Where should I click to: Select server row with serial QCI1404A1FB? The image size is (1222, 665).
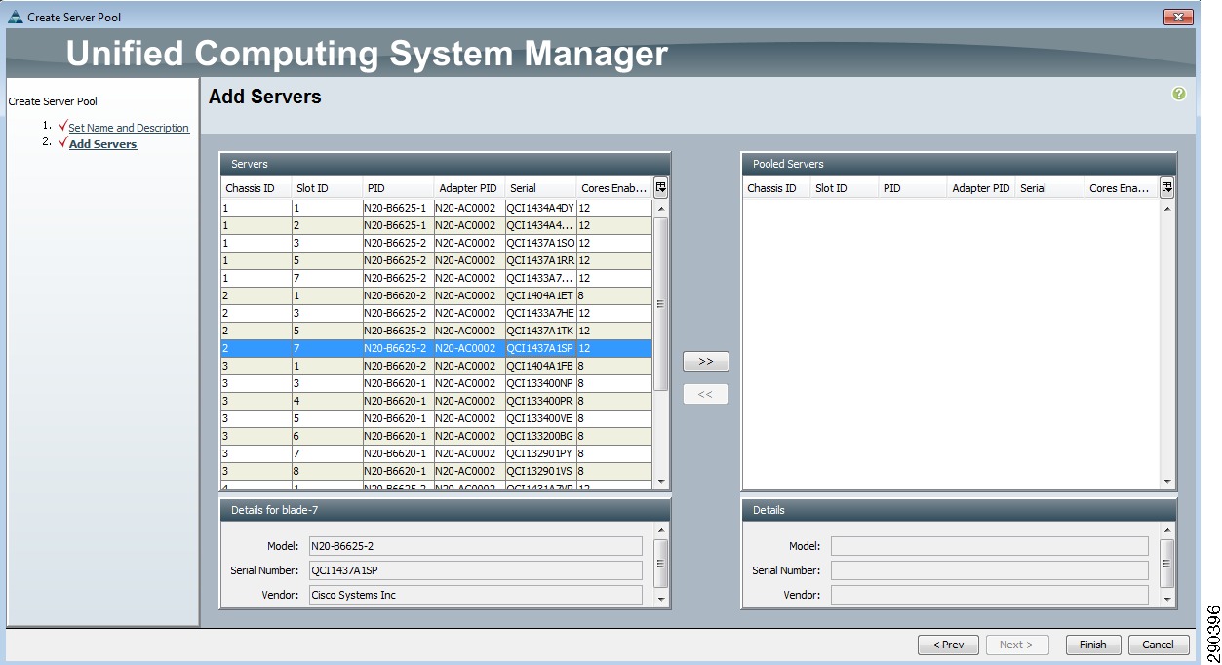pyautogui.click(x=436, y=366)
